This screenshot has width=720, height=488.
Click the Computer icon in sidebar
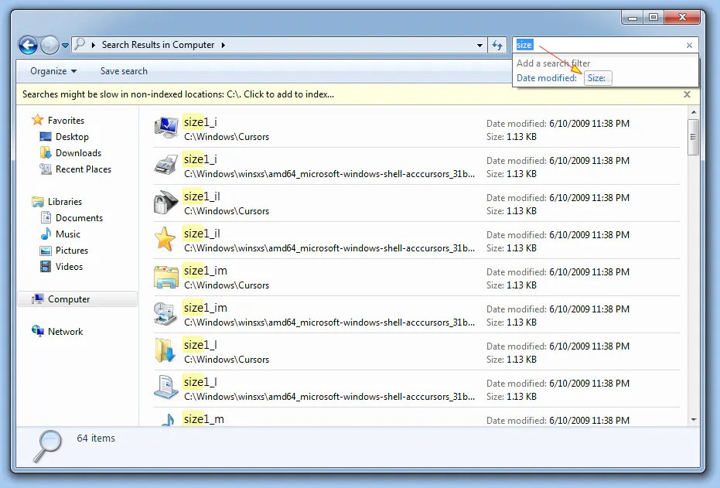click(38, 299)
